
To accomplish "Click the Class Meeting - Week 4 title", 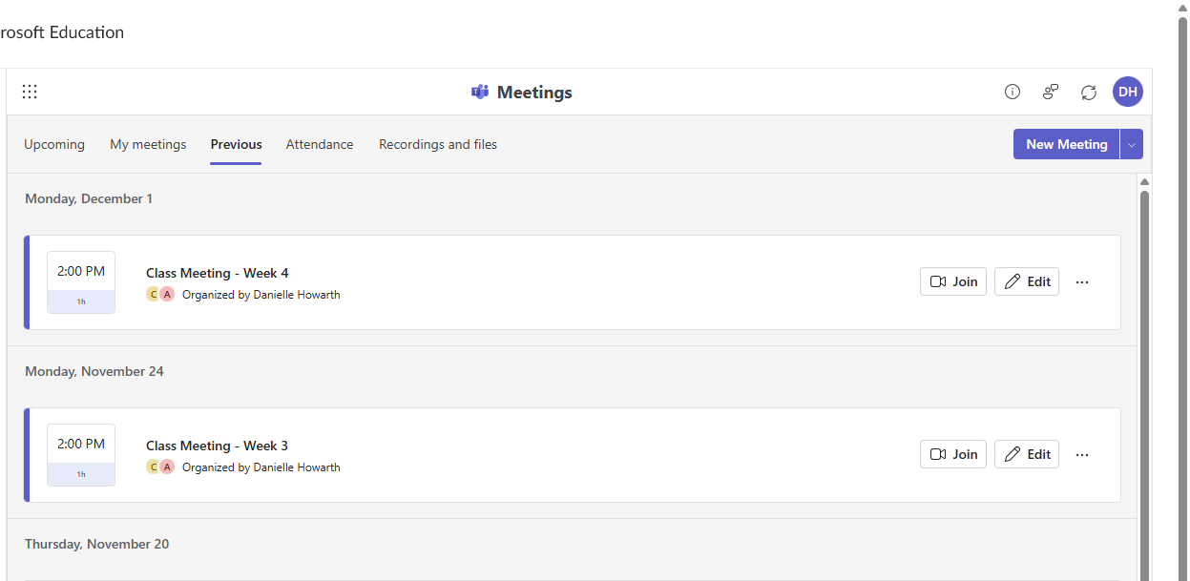I will coord(217,273).
